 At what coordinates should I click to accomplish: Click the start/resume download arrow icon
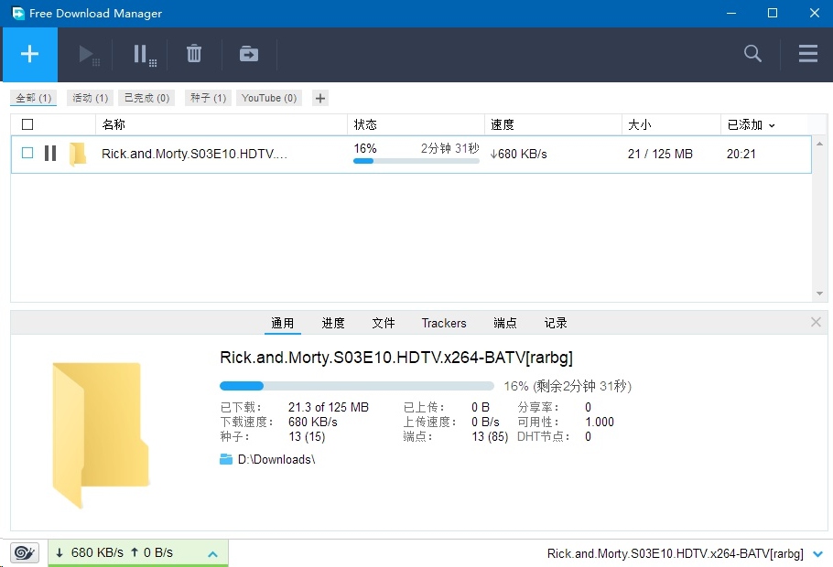pyautogui.click(x=88, y=54)
